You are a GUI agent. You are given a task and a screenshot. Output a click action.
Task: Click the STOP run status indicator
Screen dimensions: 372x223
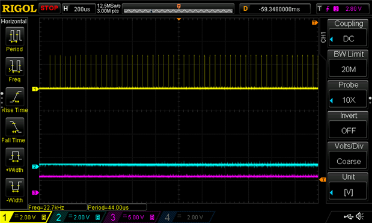[x=49, y=8]
